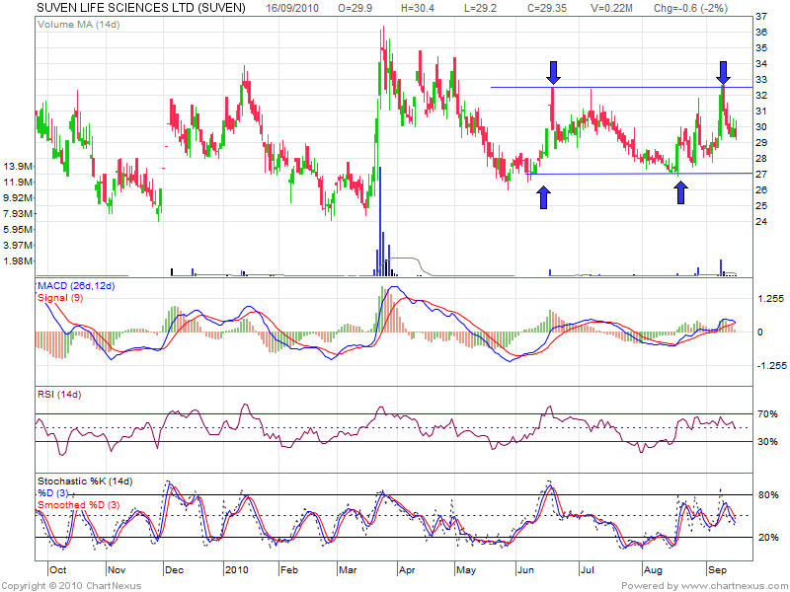The width and height of the screenshot is (790, 592).
Task: Click the blue down arrow above September peak
Action: (723, 72)
